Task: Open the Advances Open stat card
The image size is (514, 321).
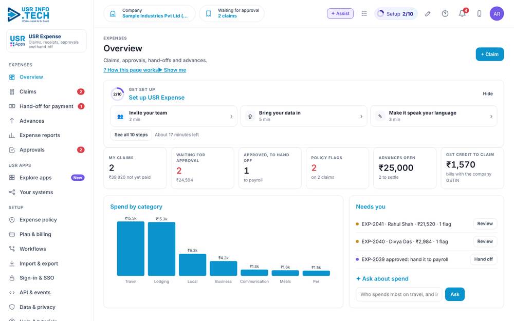Action: click(x=405, y=168)
